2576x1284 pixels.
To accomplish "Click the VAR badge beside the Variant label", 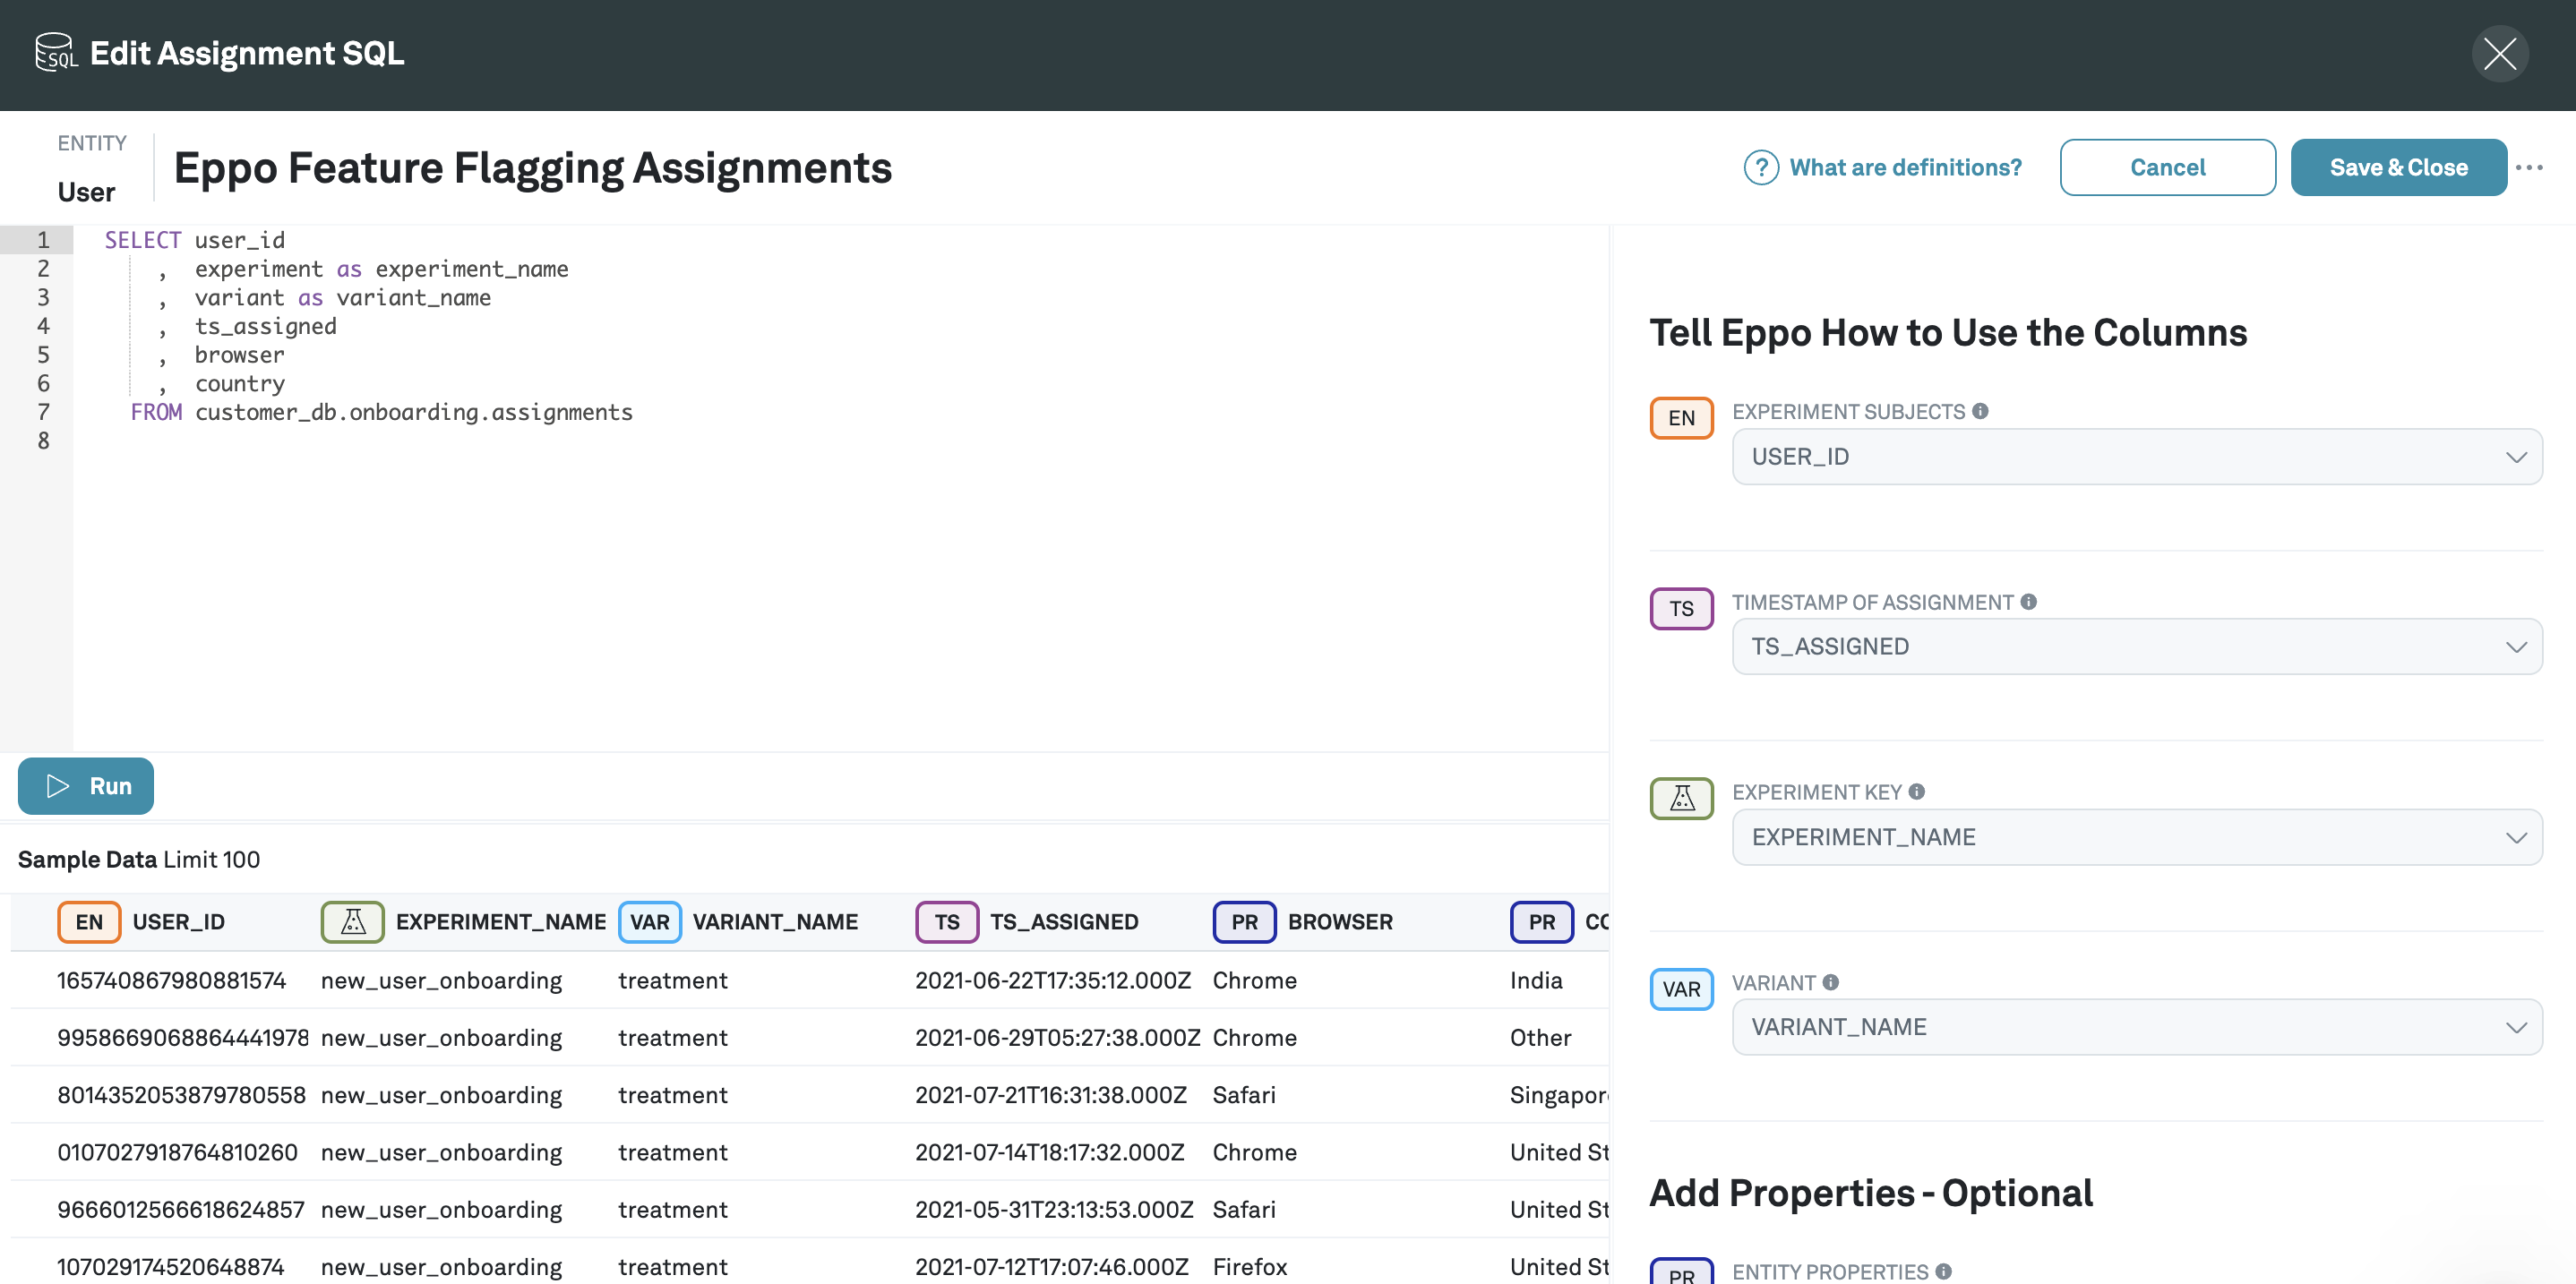I will pyautogui.click(x=1681, y=989).
